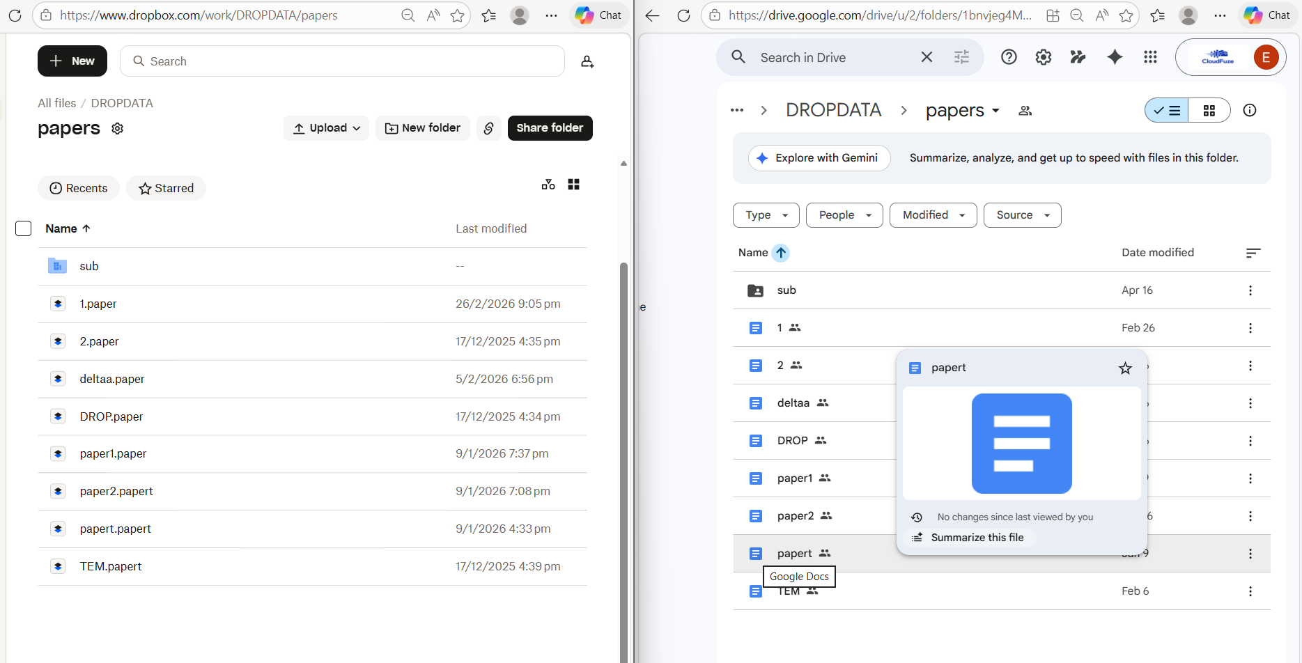This screenshot has height=663, width=1302.
Task: Open papert.papert in Dropbox
Action: pos(115,529)
